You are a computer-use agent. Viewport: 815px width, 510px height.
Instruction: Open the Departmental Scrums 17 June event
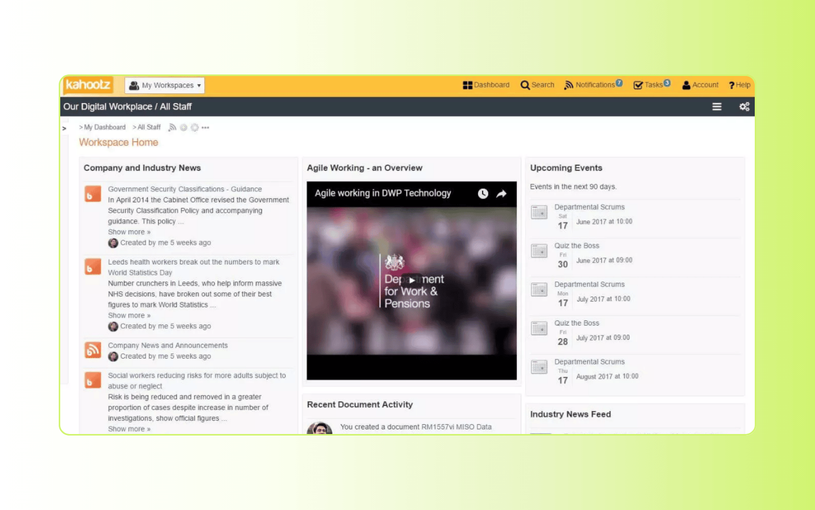coord(589,207)
